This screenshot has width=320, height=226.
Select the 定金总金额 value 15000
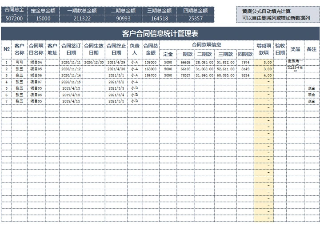tap(43, 19)
